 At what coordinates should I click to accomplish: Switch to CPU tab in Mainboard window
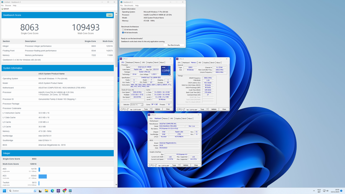click(151, 119)
